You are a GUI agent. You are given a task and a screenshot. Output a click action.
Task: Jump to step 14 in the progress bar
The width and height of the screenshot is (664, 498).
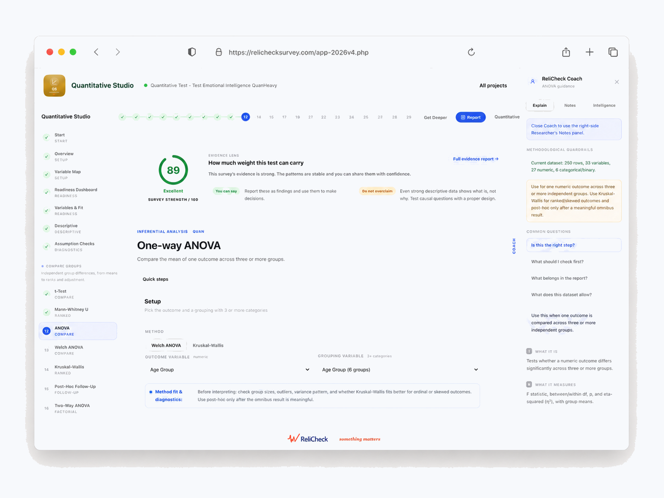tap(259, 117)
